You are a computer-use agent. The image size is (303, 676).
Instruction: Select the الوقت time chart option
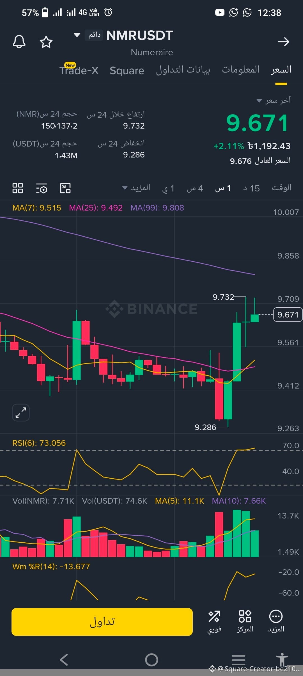coord(281,188)
